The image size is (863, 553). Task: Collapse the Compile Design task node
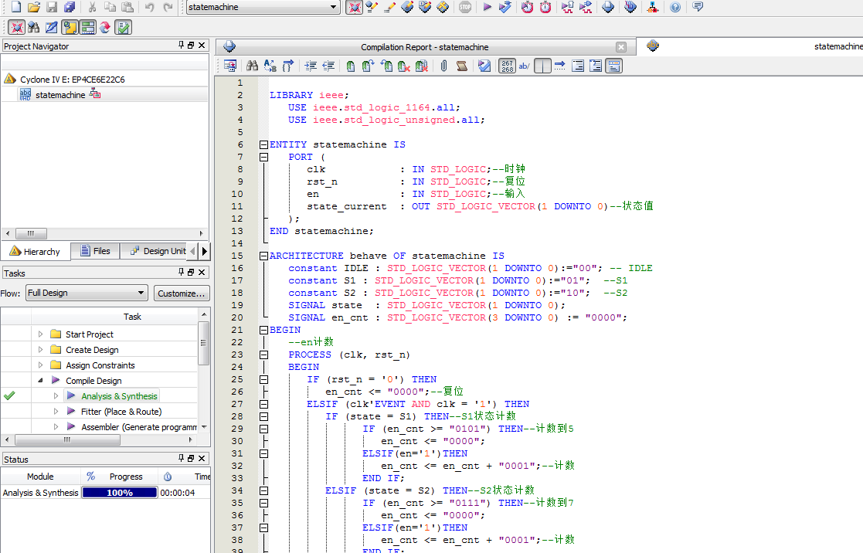pyautogui.click(x=39, y=381)
